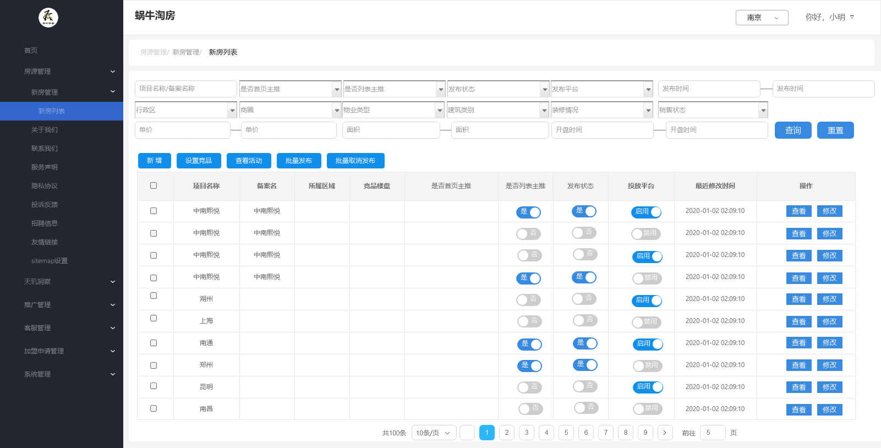Open 招聘信息 in the sidebar

[45, 223]
